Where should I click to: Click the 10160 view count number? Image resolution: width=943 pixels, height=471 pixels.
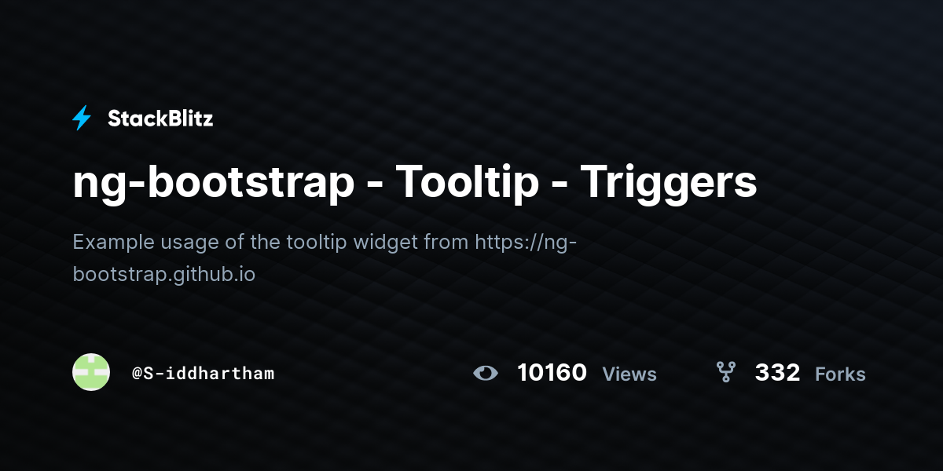click(x=552, y=372)
